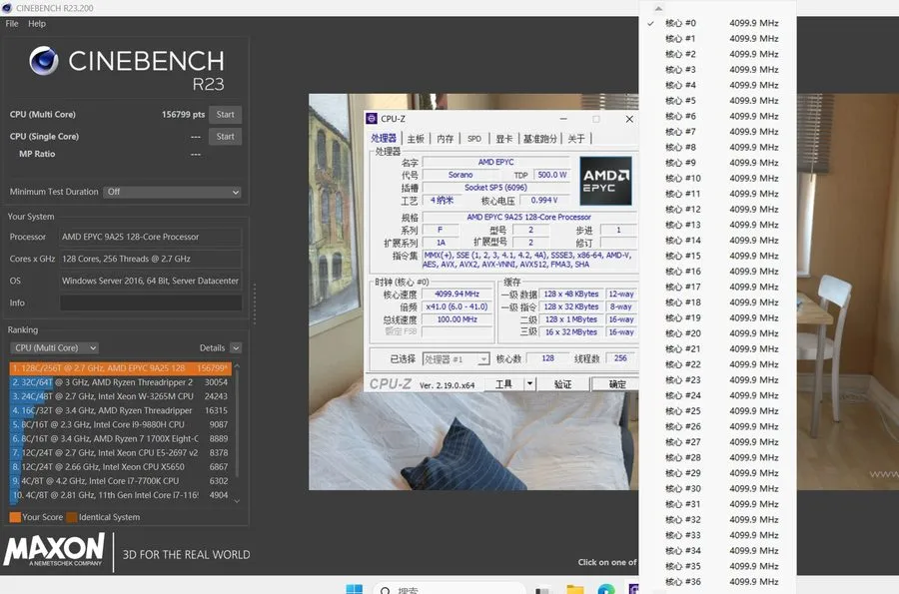Switch to the 内存 tab in CPU-Z

point(445,139)
